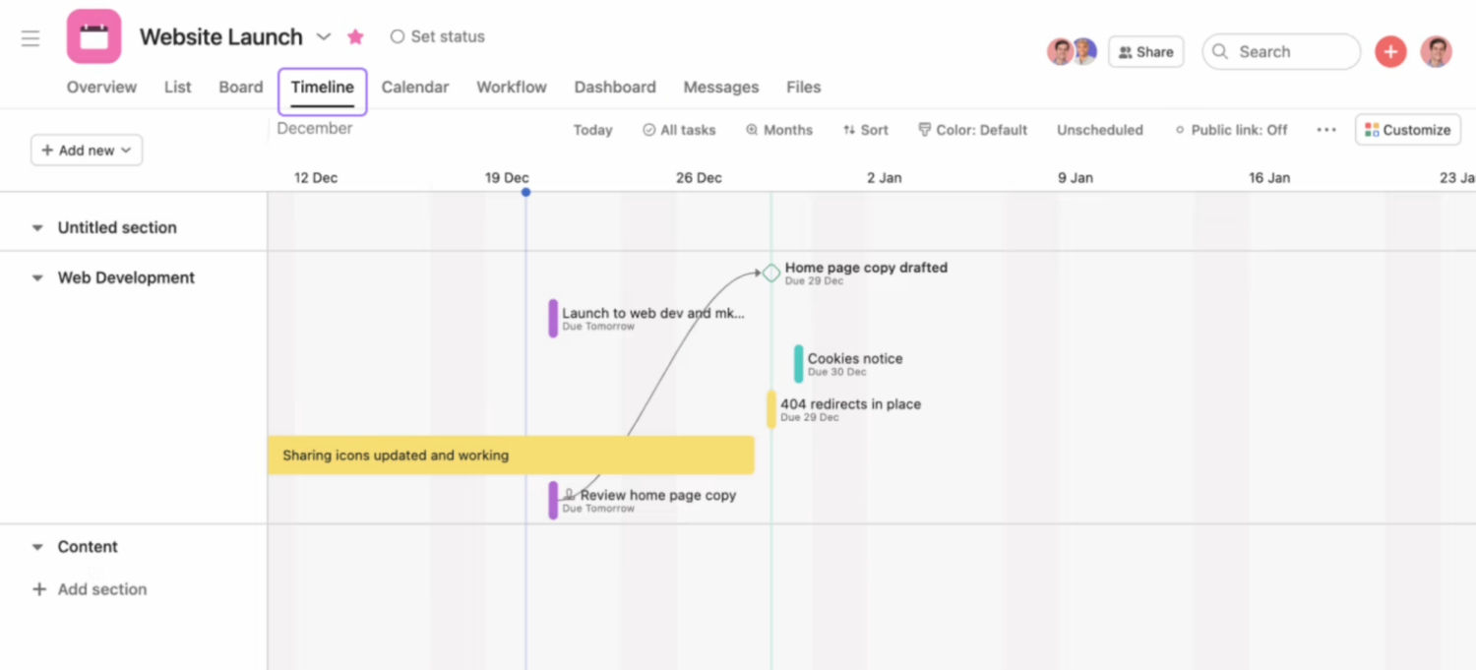1476x670 pixels.
Task: Switch to the Calendar tab
Action: 414,87
